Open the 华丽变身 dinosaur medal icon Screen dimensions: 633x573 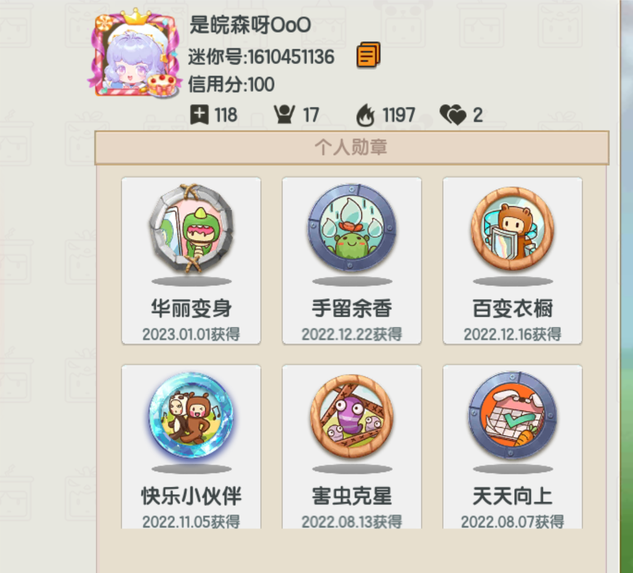tap(192, 229)
